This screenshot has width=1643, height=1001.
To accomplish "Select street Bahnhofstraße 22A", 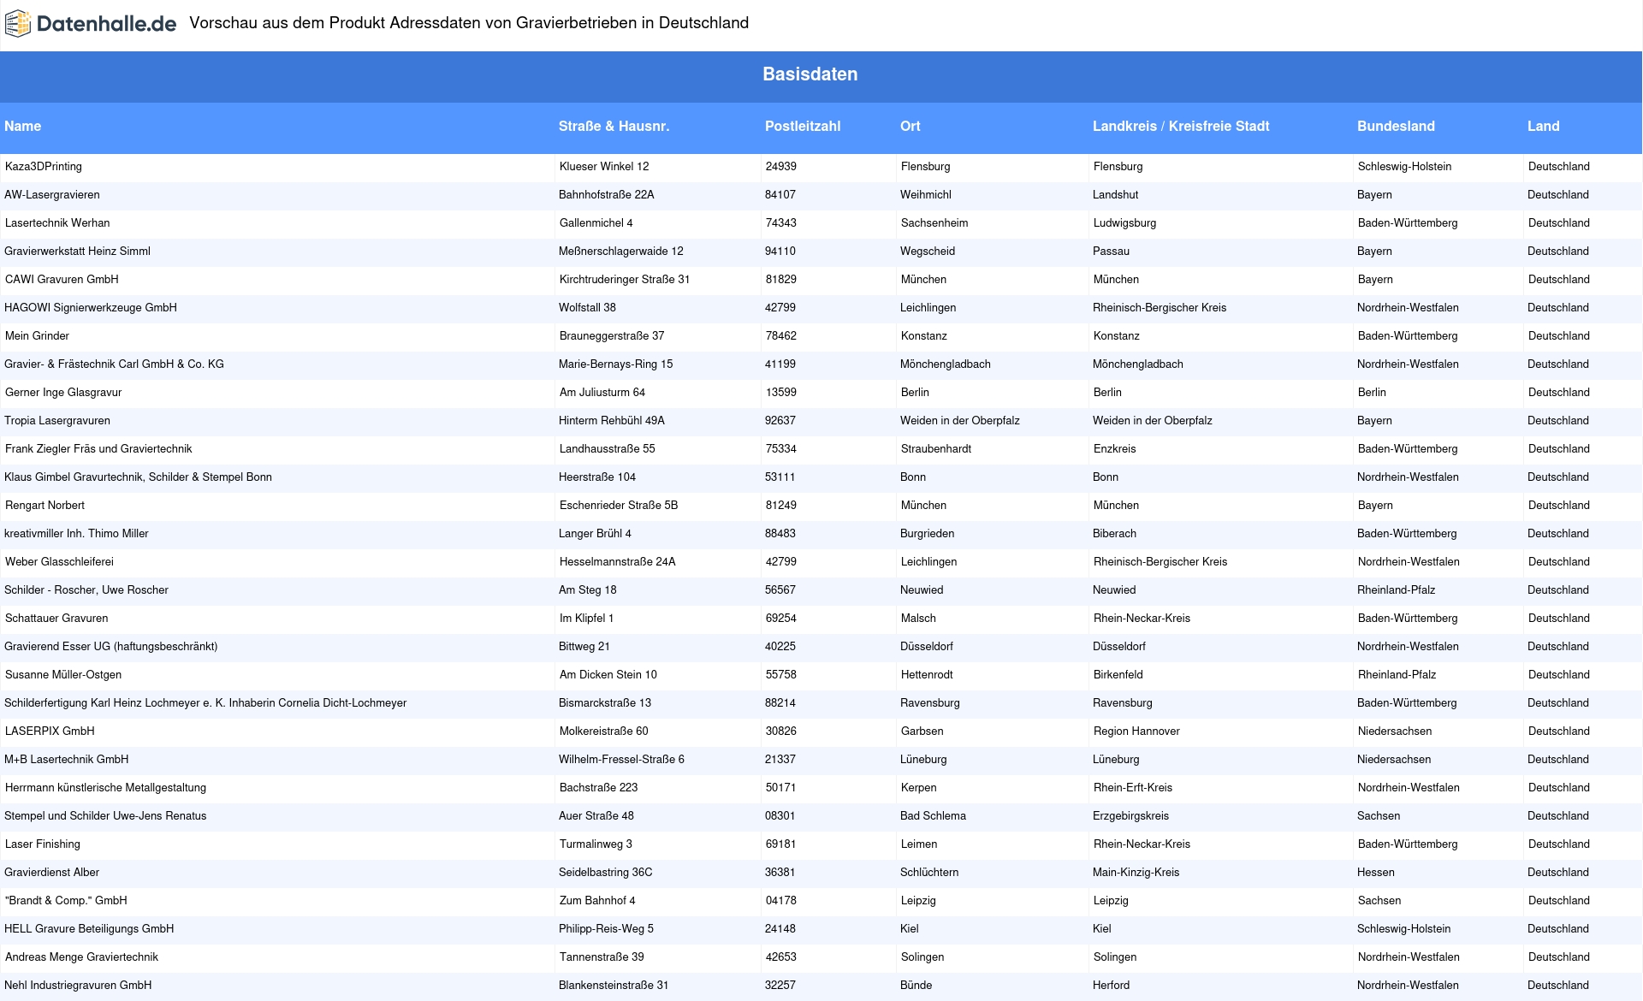I will click(607, 195).
